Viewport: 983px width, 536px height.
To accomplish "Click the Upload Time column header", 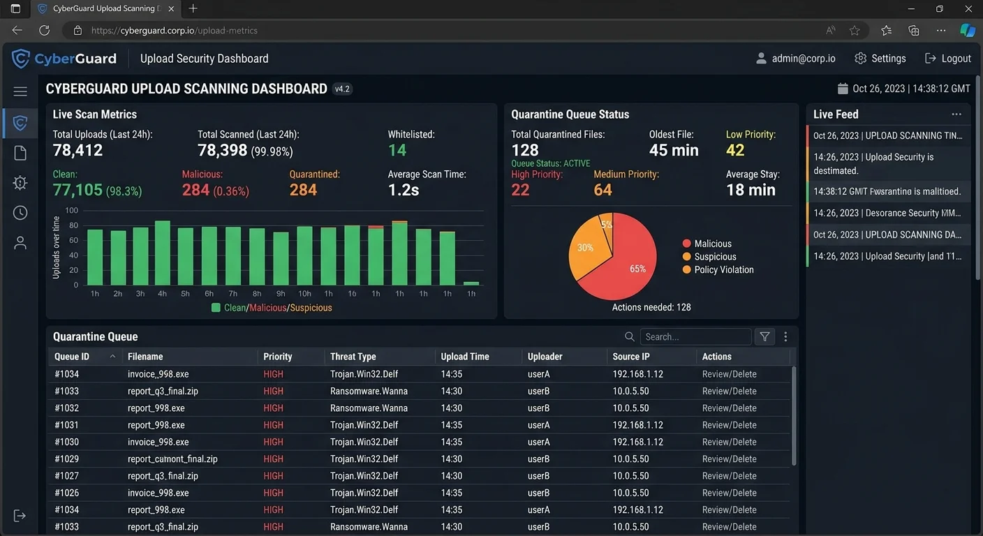I will tap(465, 356).
